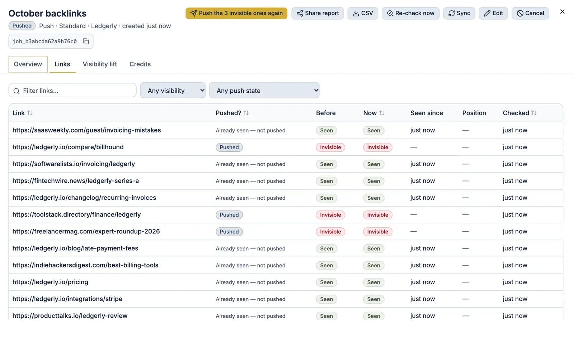This screenshot has width=574, height=358.
Task: Click the Before column header
Action: point(326,113)
